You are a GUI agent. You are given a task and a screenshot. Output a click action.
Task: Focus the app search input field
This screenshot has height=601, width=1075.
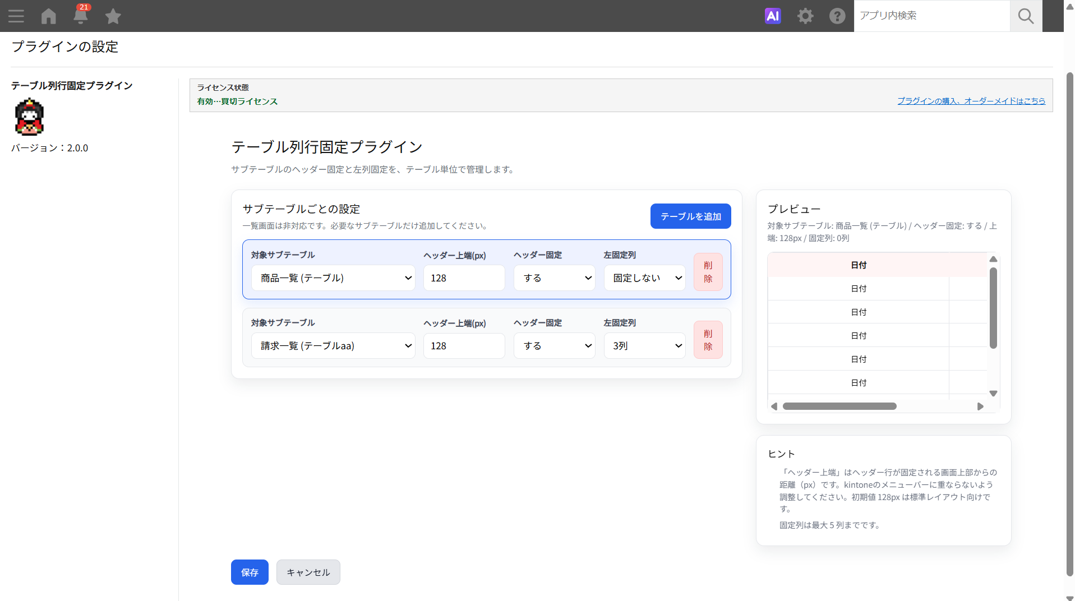(x=931, y=16)
